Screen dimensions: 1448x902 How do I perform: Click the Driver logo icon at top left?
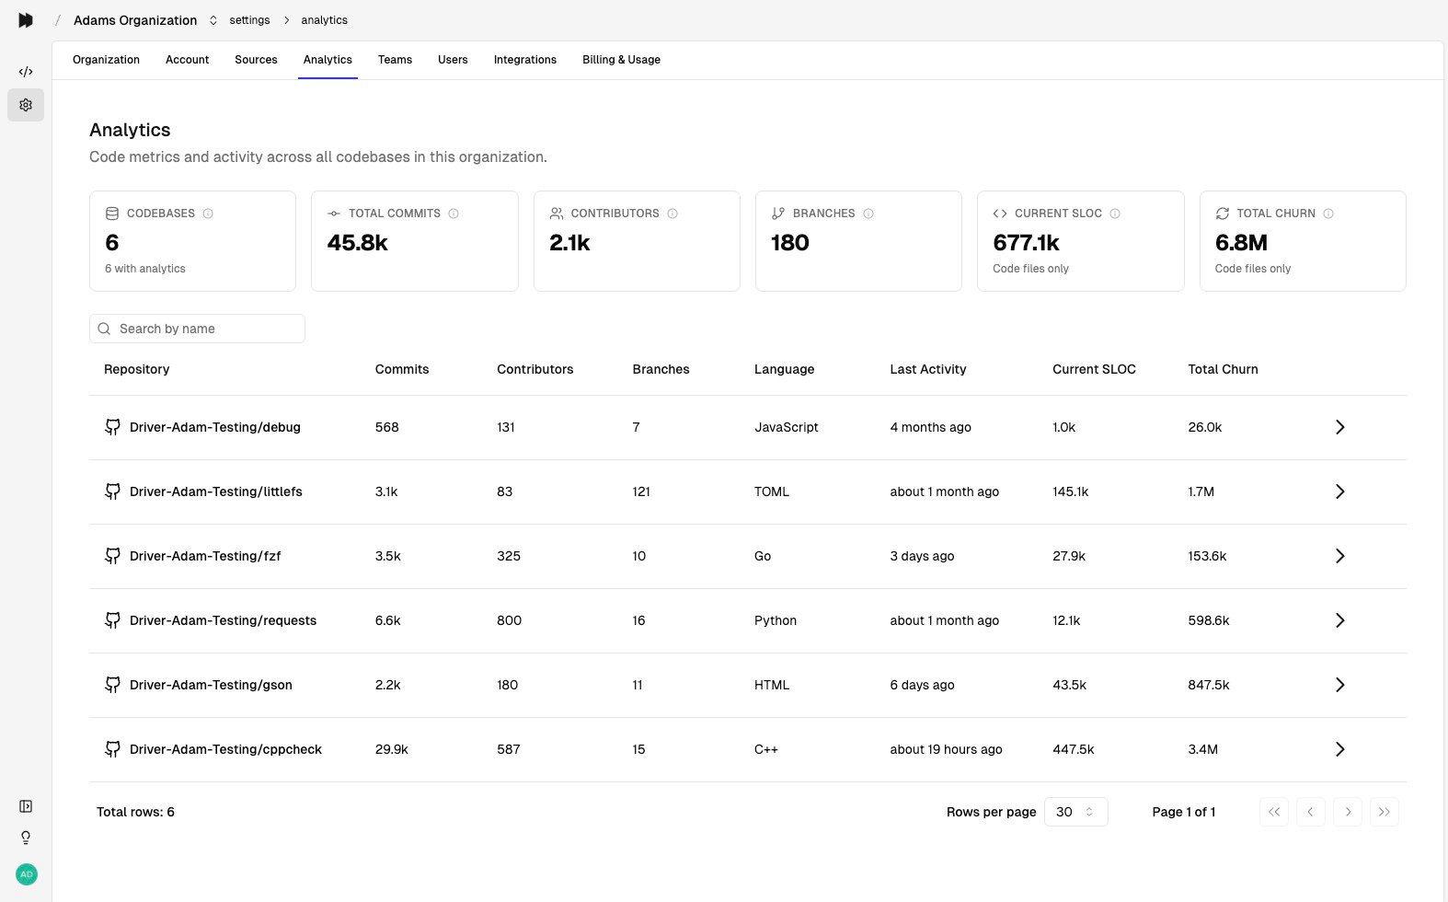[x=26, y=20]
